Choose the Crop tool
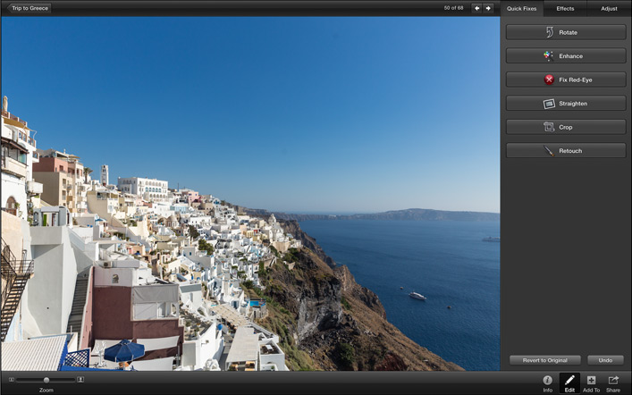The height and width of the screenshot is (395, 632). point(565,127)
